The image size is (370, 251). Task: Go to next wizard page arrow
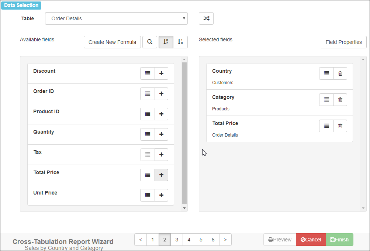tap(225, 240)
